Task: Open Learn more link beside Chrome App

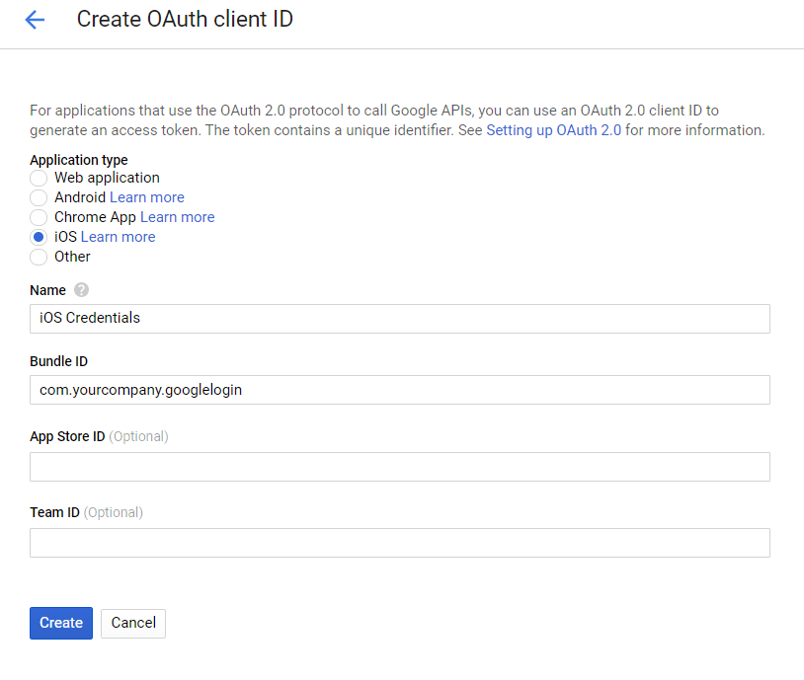Action: click(x=177, y=217)
